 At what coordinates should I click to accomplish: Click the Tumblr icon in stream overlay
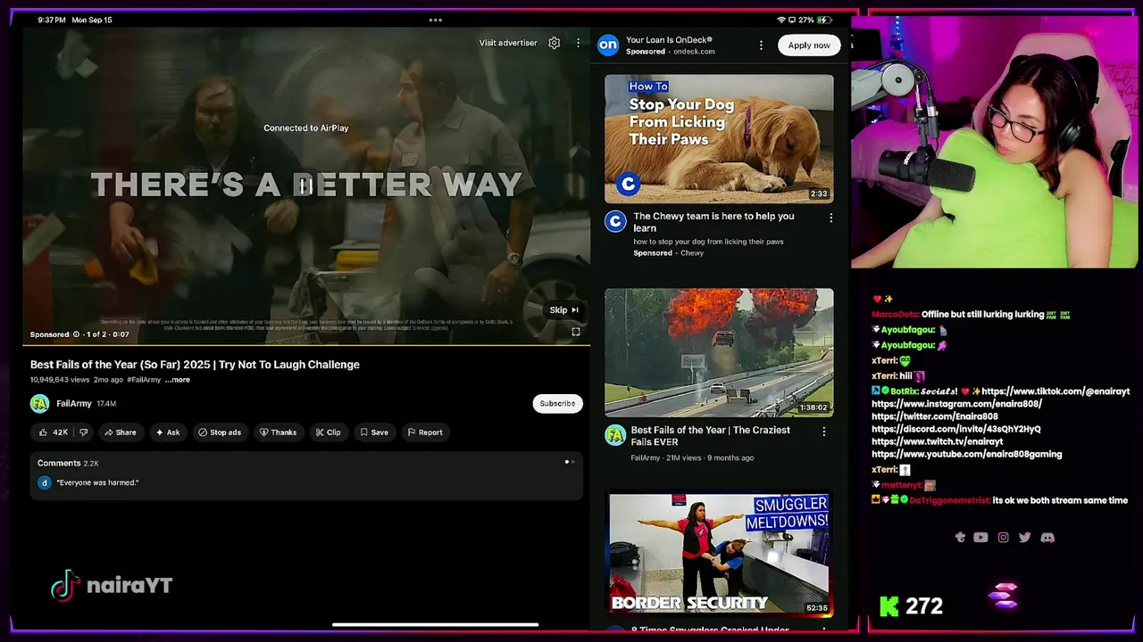(960, 538)
